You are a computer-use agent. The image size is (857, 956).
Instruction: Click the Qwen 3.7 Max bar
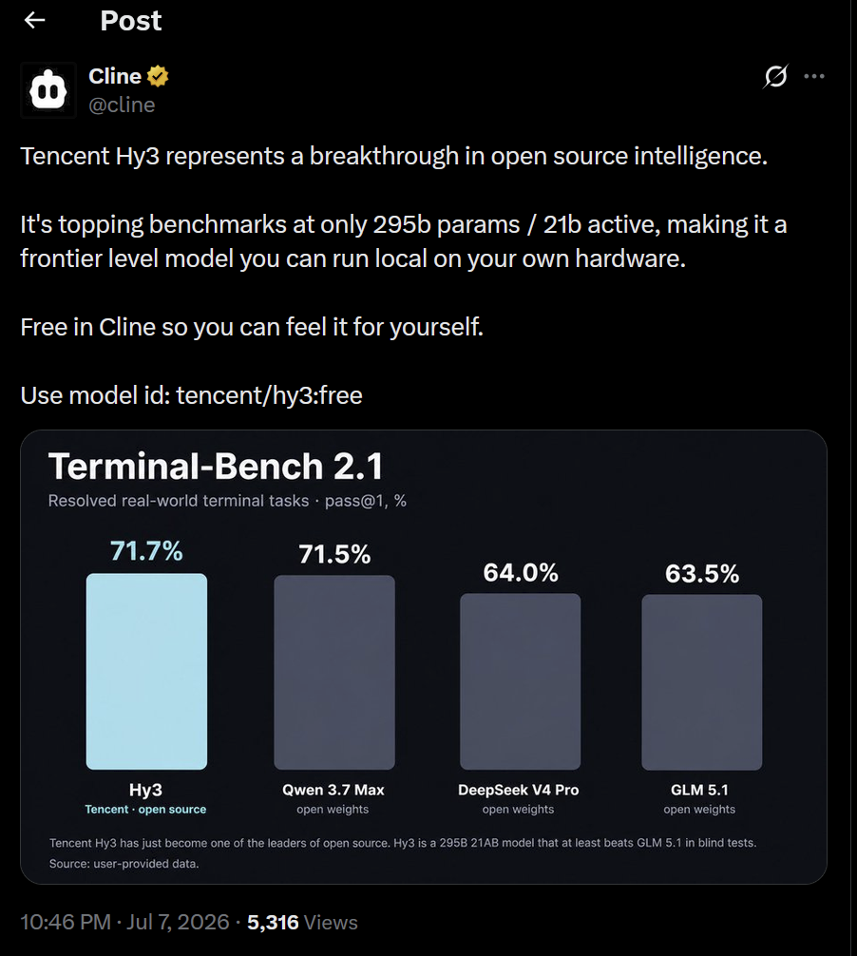click(334, 673)
